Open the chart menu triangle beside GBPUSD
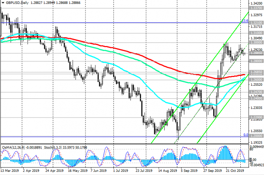 click(3, 3)
